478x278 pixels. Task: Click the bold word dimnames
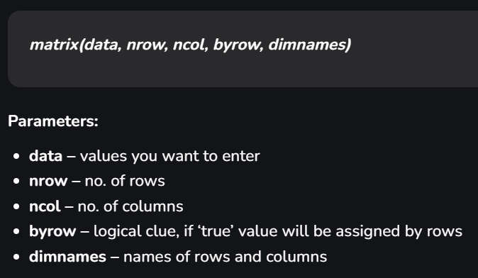click(67, 257)
